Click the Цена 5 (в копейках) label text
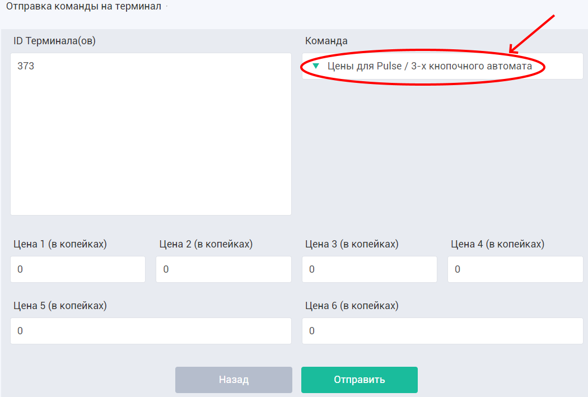588x397 pixels. pos(60,306)
